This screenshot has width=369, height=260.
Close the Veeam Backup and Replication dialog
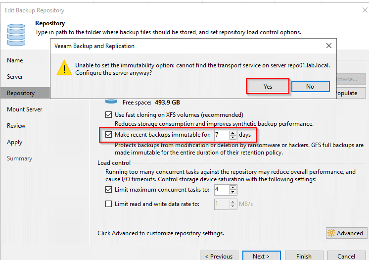329,46
